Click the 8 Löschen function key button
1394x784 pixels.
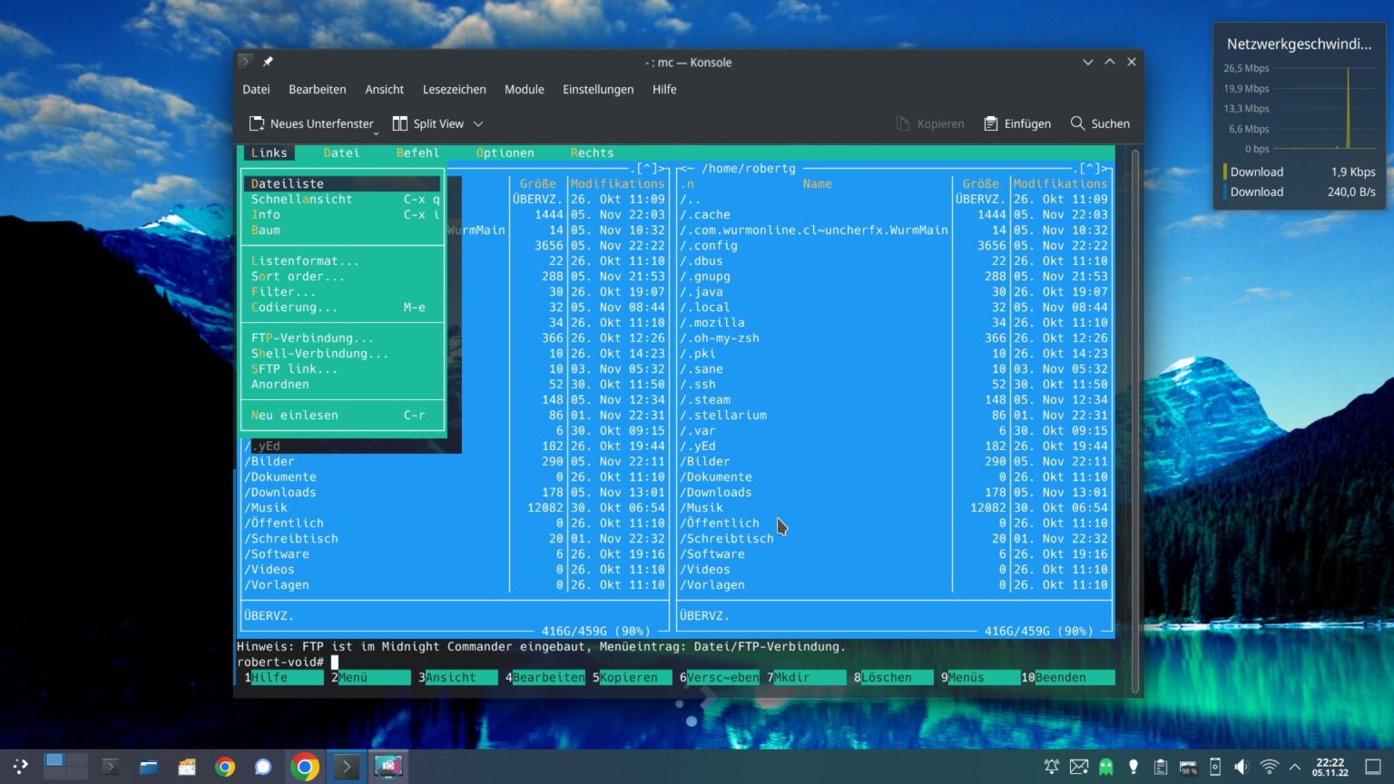pos(893,677)
